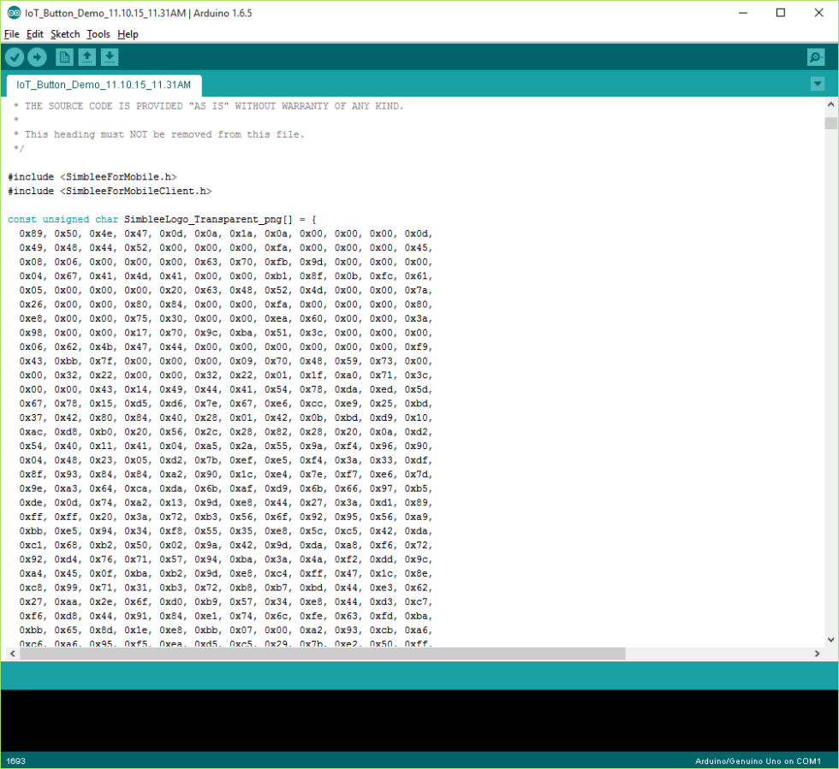
Task: Open the Edit menu
Action: click(x=35, y=34)
